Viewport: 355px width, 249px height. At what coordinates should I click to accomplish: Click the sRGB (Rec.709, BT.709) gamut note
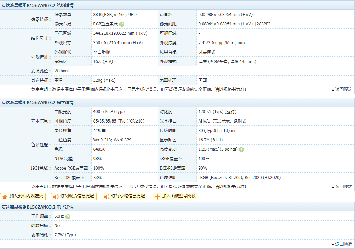(x=240, y=178)
